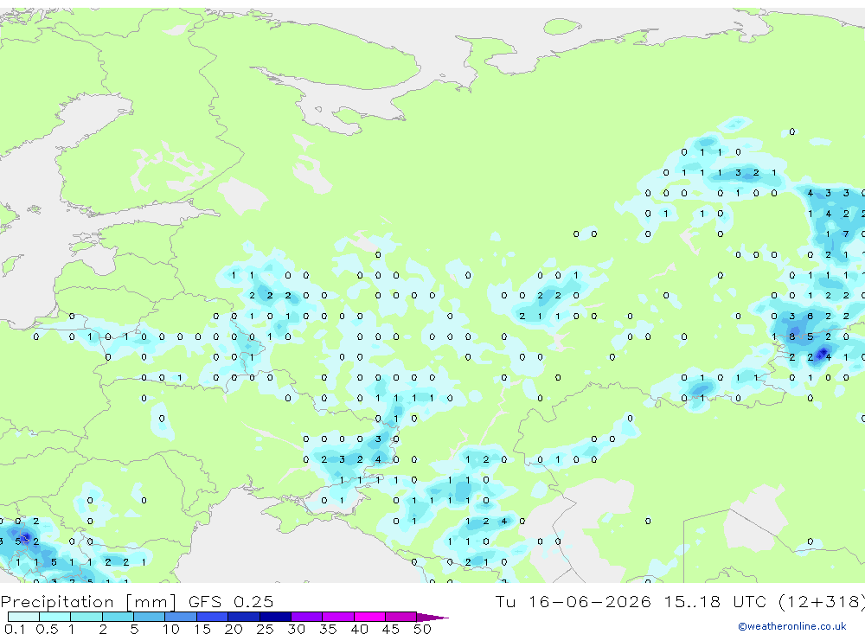Click the '50' legend scale label
Image resolution: width=865 pixels, height=634 pixels.
coord(422,629)
